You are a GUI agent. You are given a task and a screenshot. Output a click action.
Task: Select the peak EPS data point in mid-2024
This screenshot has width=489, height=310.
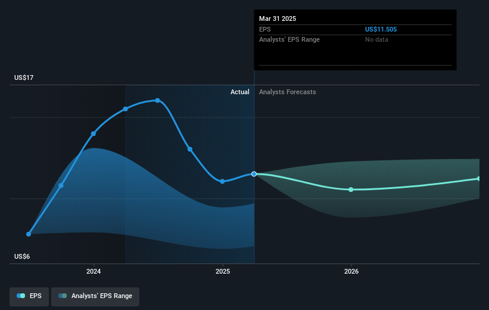(157, 101)
